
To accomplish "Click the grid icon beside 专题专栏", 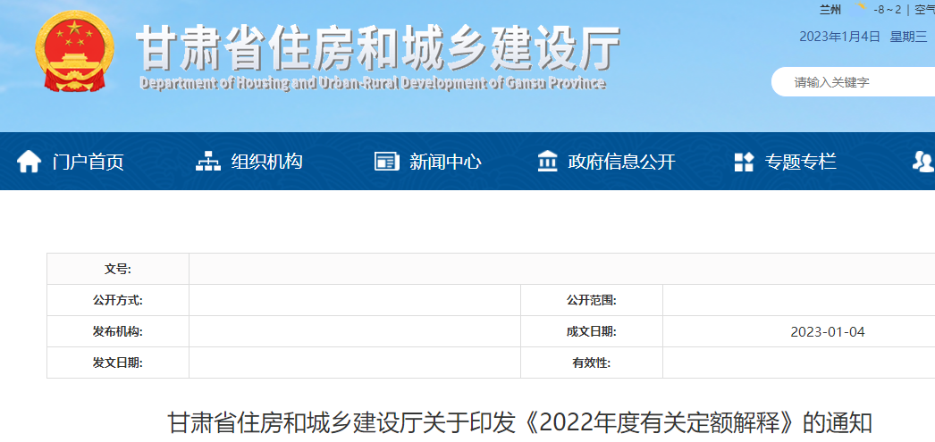I will pyautogui.click(x=744, y=162).
